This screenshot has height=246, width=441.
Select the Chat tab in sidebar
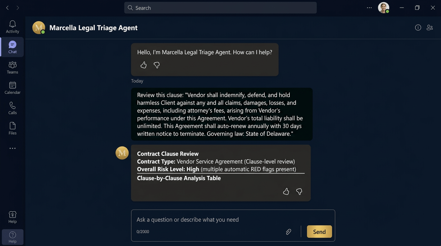tap(12, 47)
